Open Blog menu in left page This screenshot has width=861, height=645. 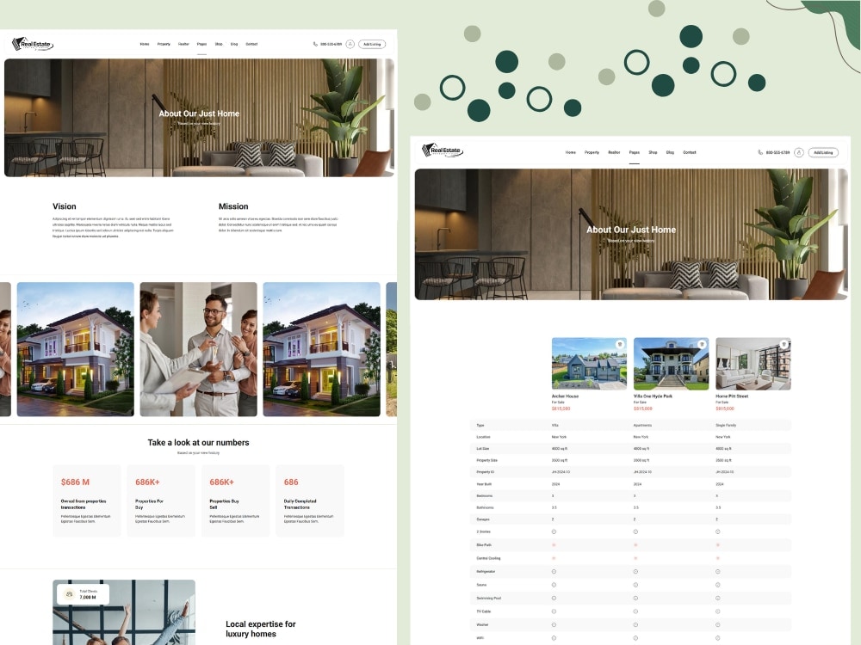pos(234,44)
